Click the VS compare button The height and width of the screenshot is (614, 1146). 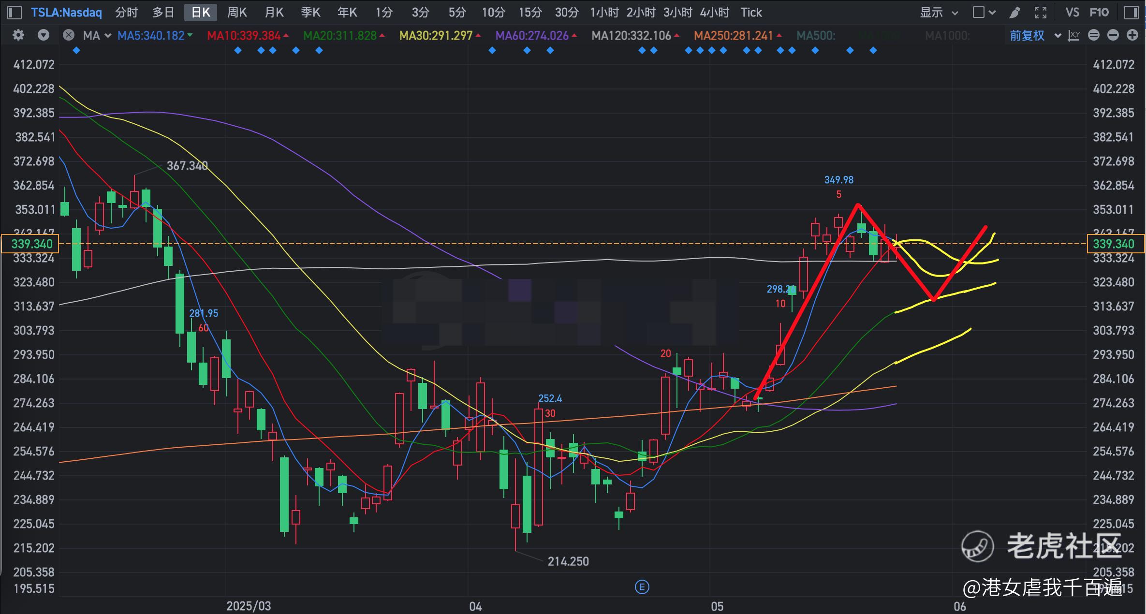(x=1073, y=12)
